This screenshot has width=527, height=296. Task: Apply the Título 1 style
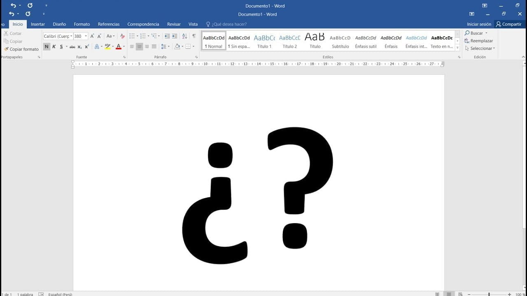264,41
